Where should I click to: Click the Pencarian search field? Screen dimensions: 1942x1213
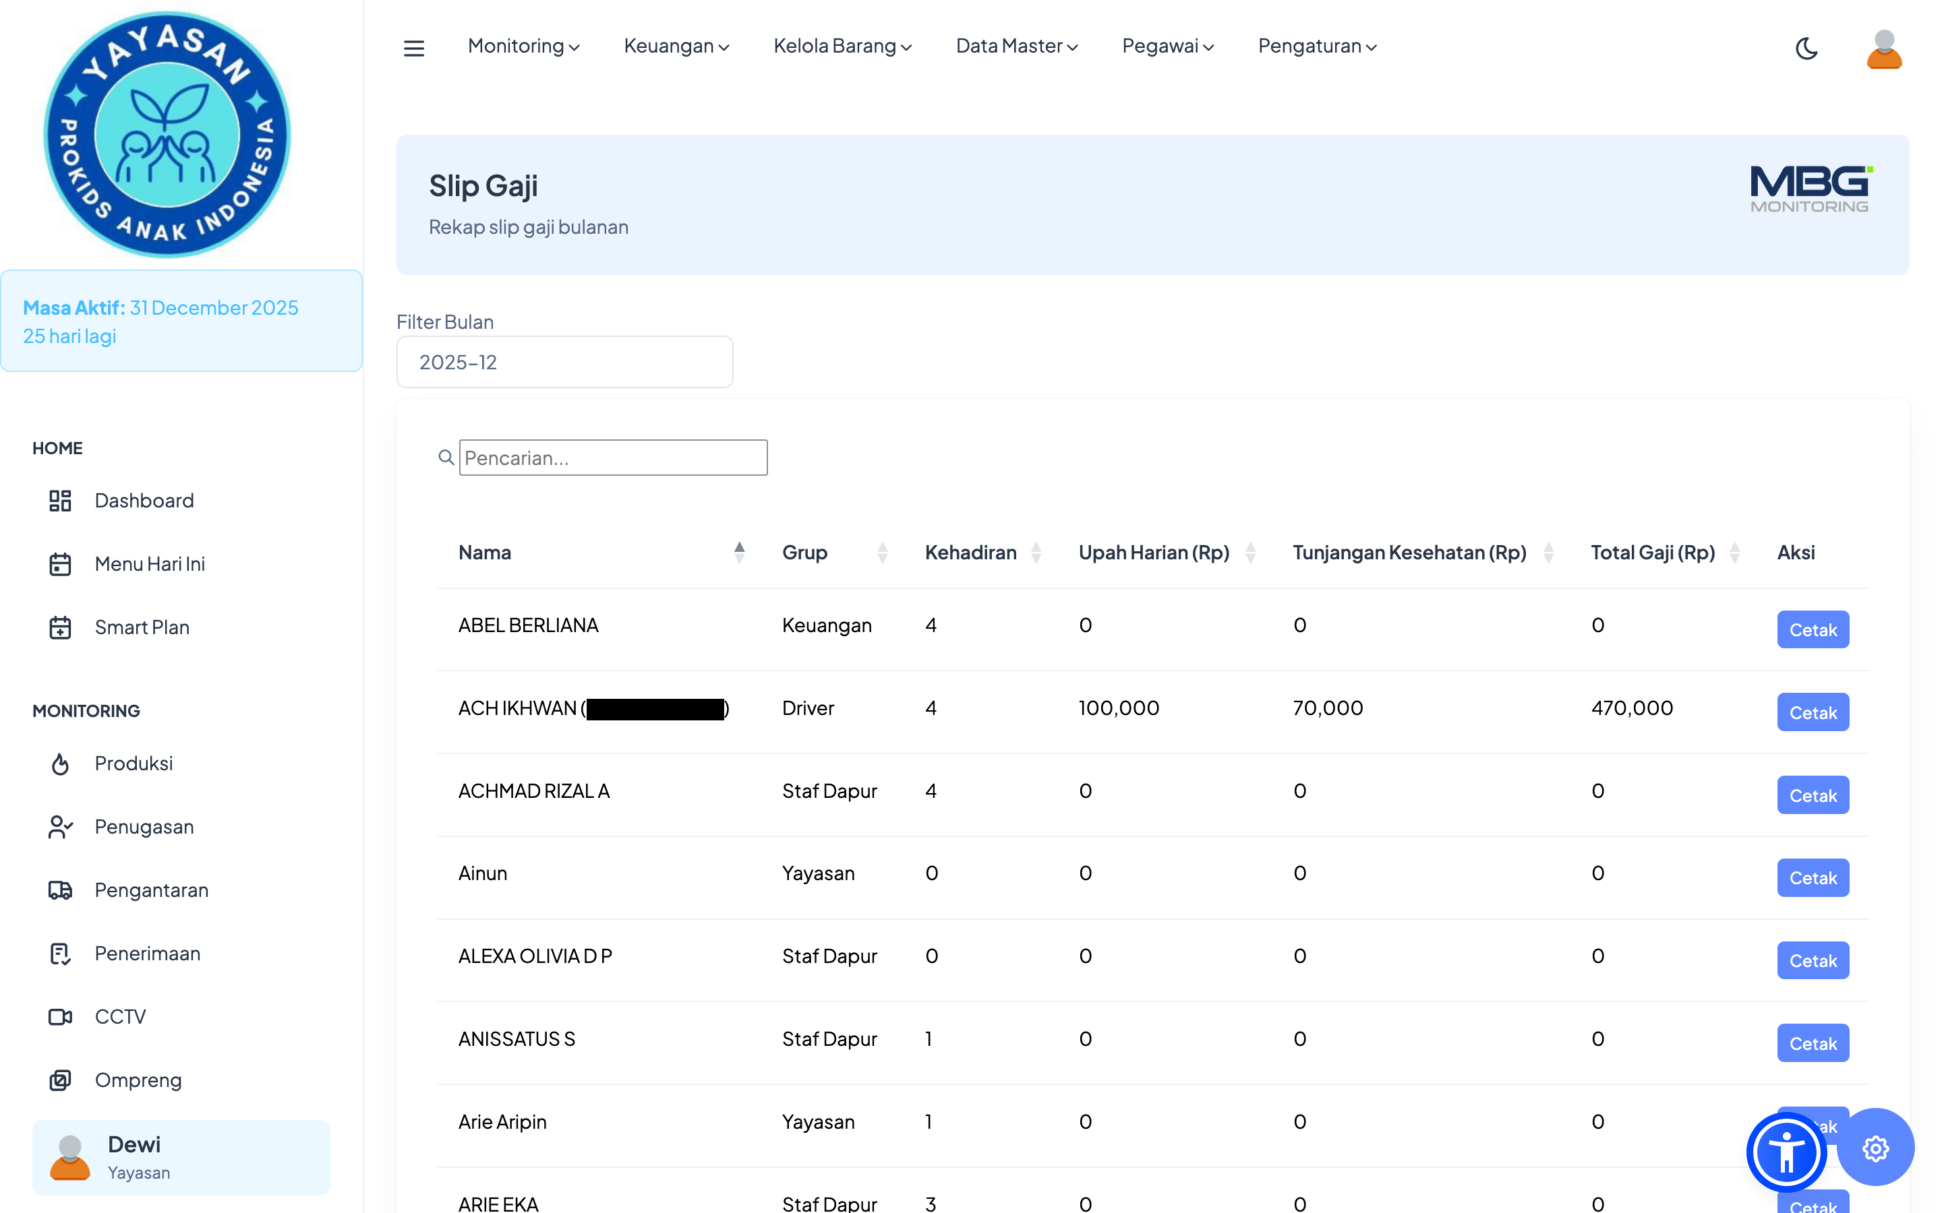tap(612, 458)
